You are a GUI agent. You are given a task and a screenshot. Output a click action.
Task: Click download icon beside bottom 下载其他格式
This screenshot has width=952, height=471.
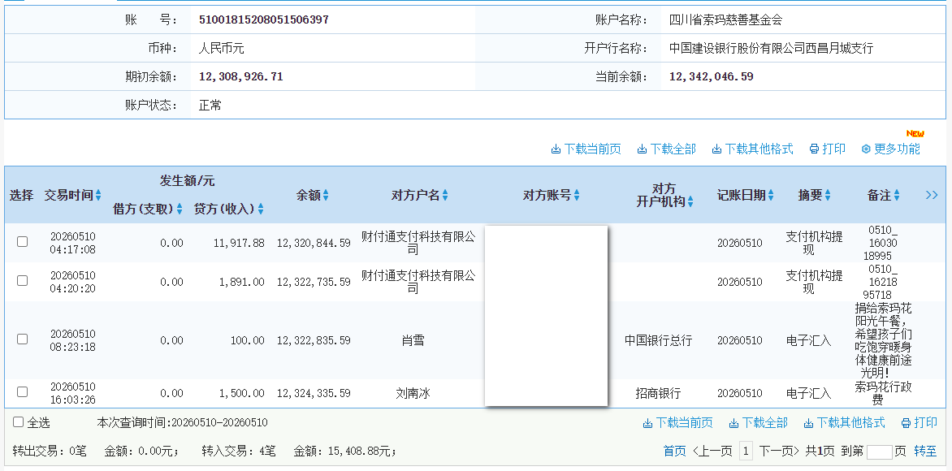click(x=809, y=423)
